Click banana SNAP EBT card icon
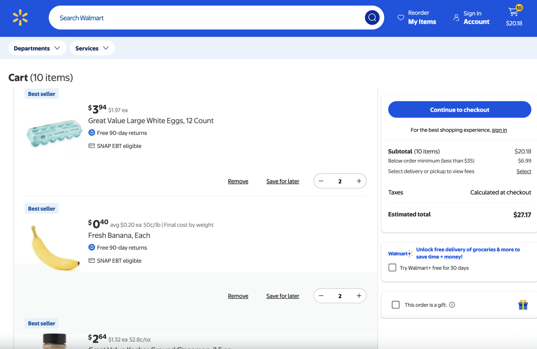Screen dimensions: 537x349 click(x=92, y=261)
